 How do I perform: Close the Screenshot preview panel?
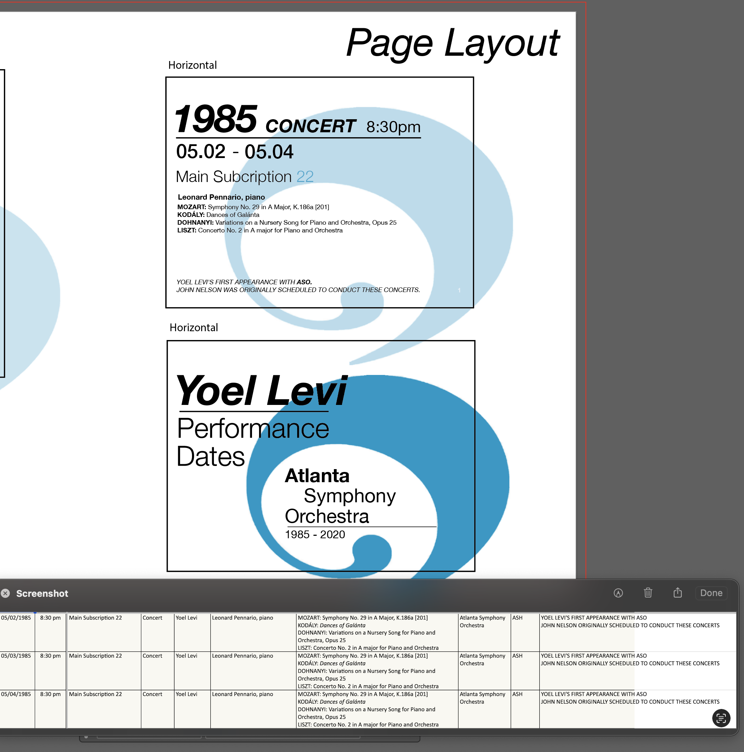click(5, 593)
